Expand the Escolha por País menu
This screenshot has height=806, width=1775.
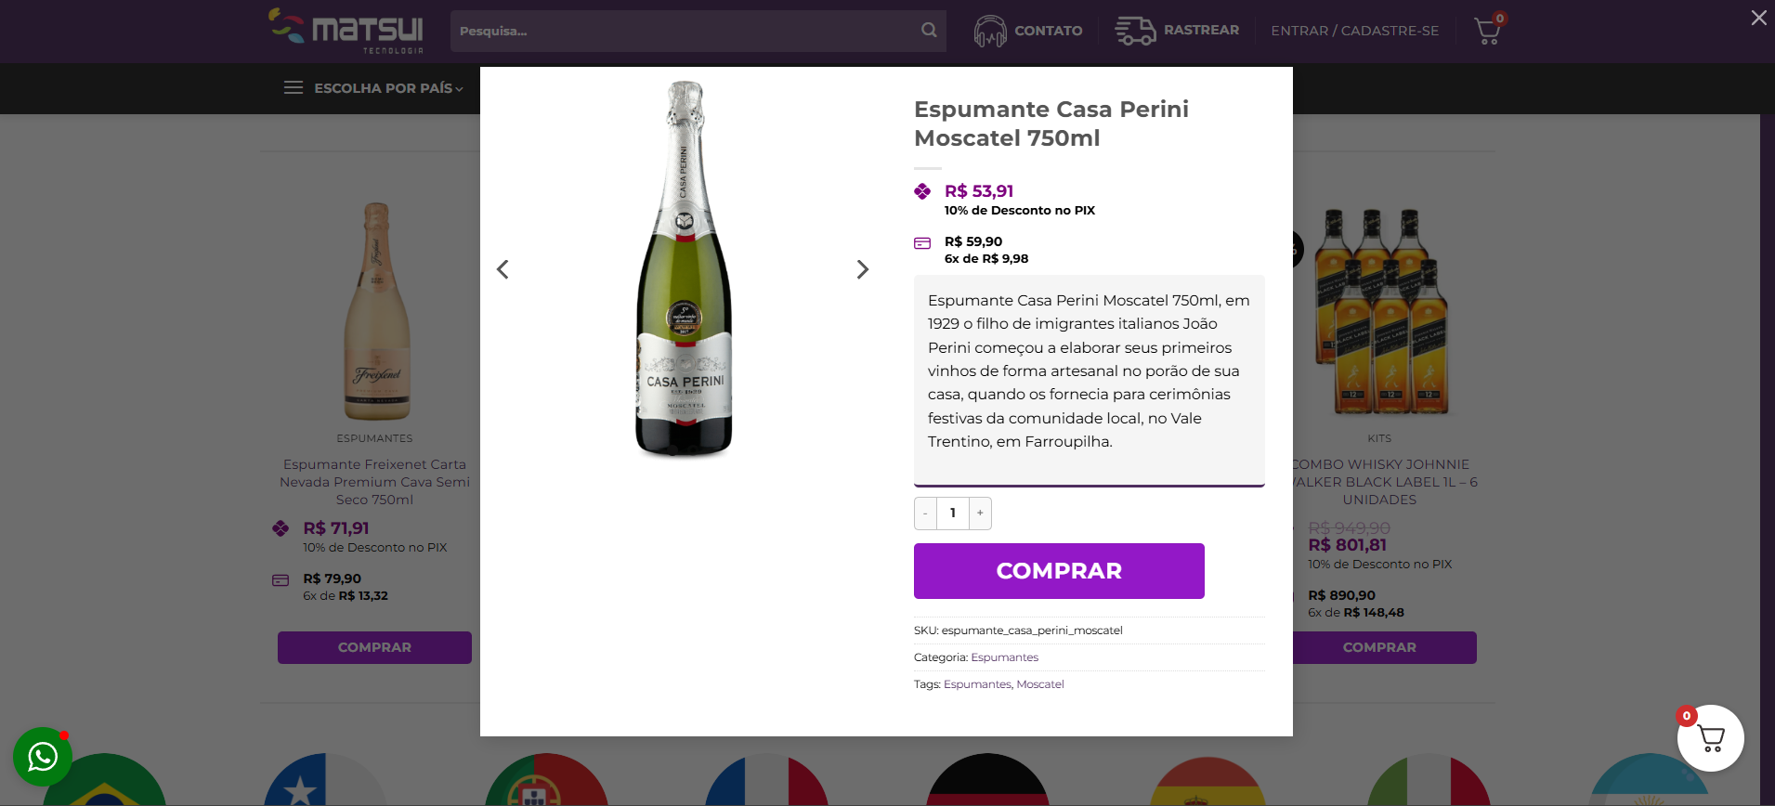point(373,88)
